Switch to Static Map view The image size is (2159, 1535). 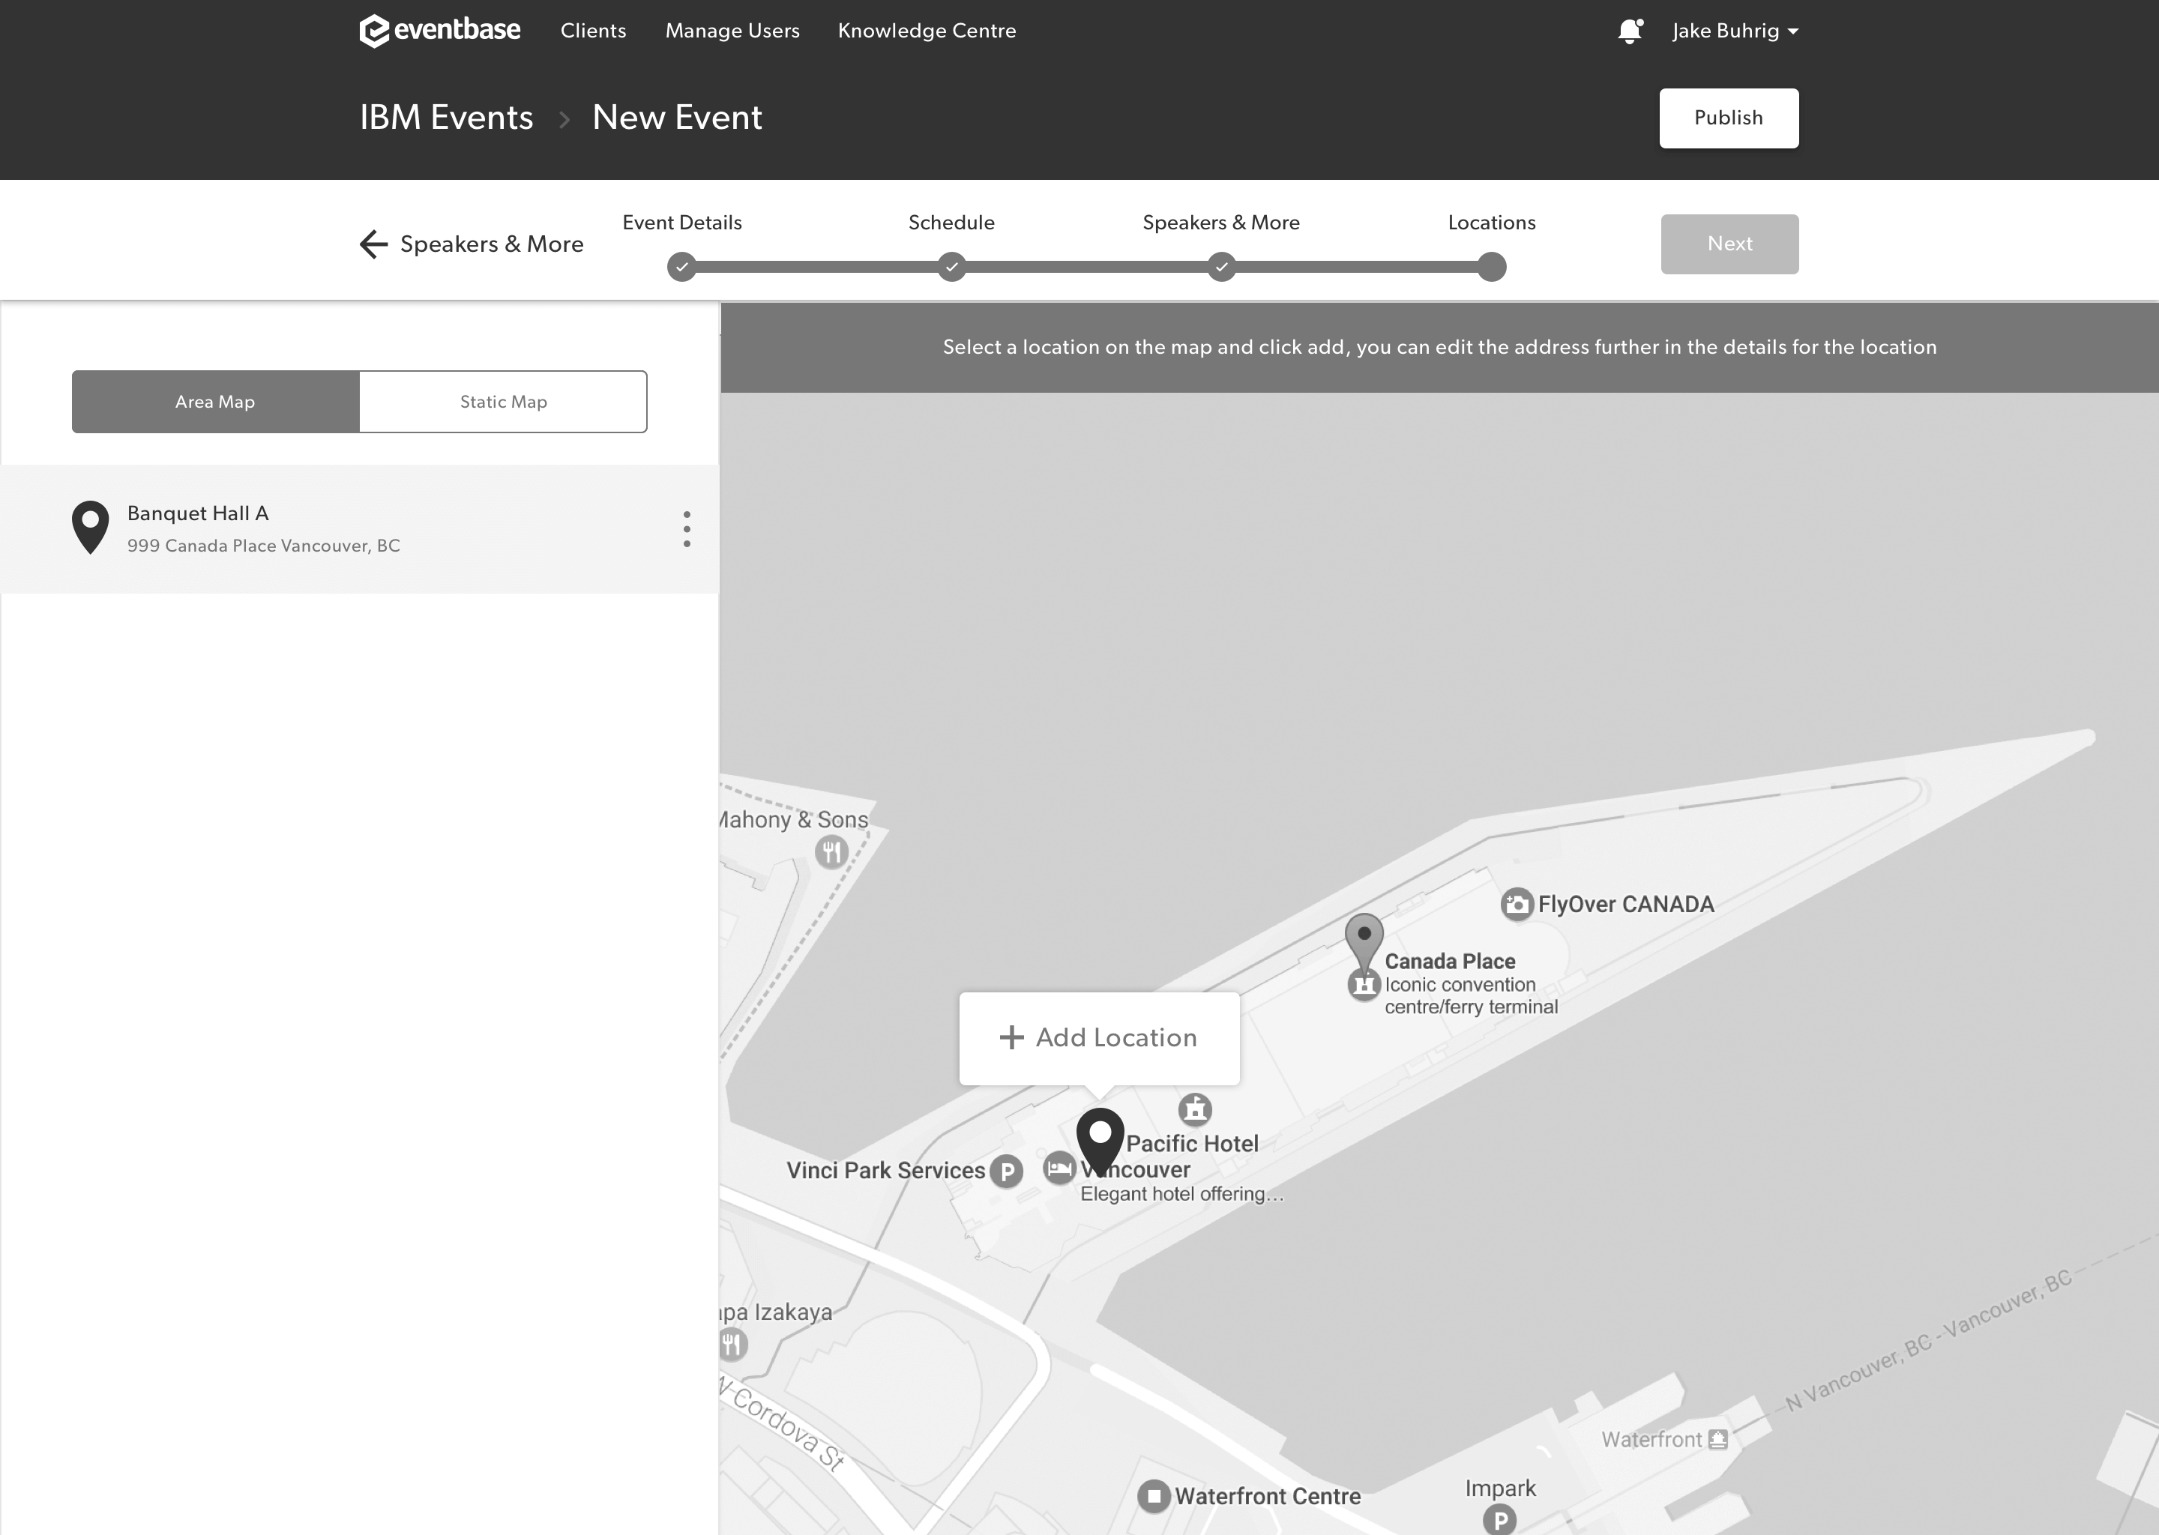coord(503,402)
